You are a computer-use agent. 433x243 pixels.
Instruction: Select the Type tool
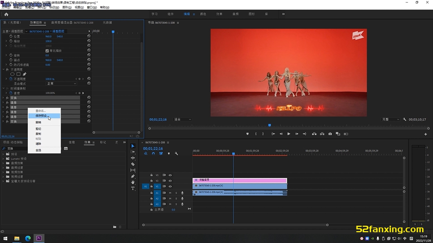(x=133, y=188)
